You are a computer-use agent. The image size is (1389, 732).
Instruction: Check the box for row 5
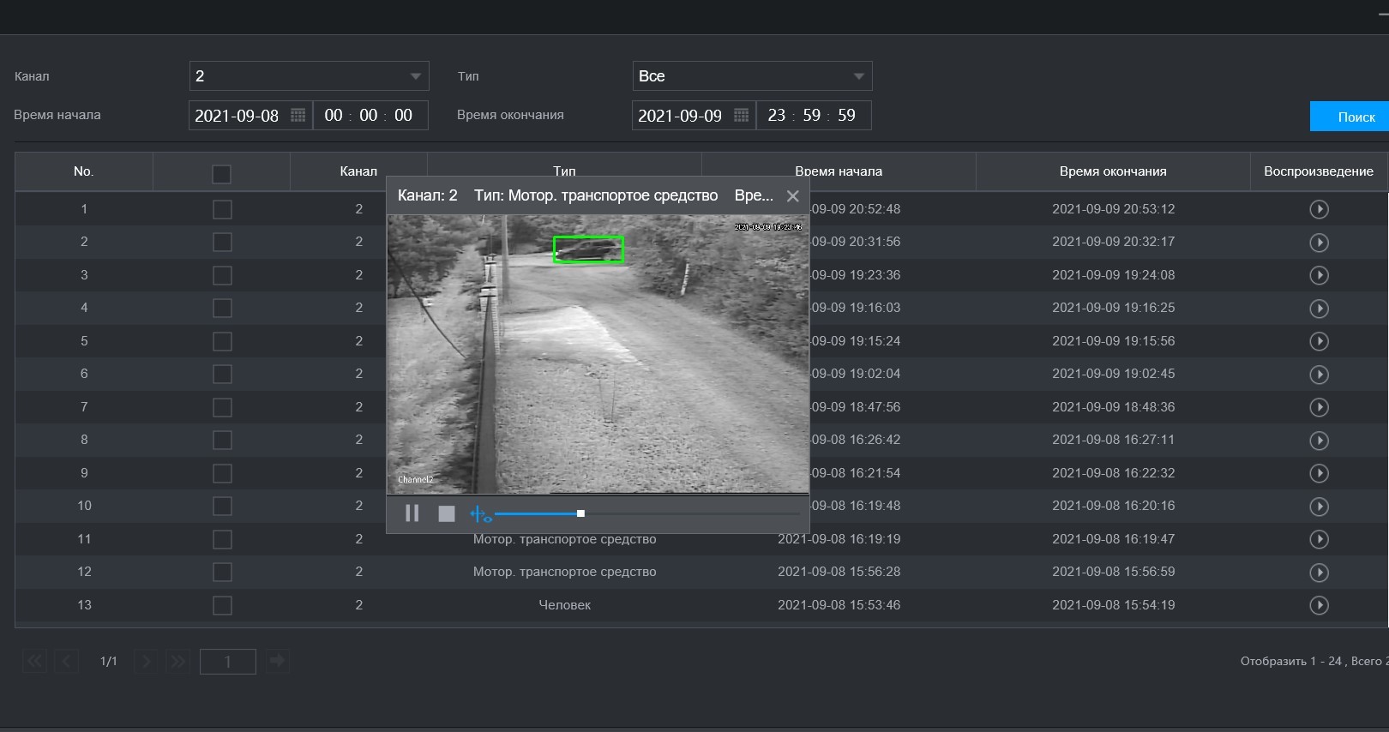(222, 341)
